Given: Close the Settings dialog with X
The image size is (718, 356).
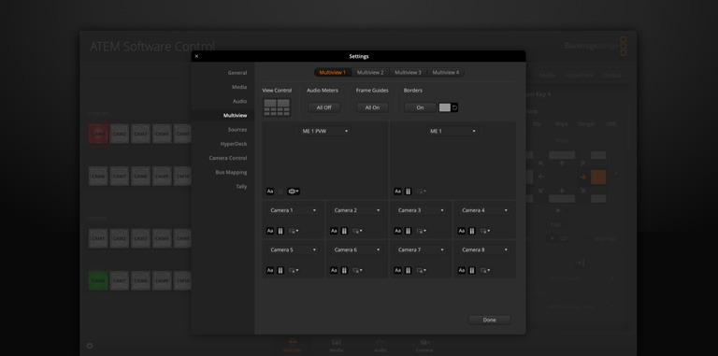Looking at the screenshot, I should point(196,56).
